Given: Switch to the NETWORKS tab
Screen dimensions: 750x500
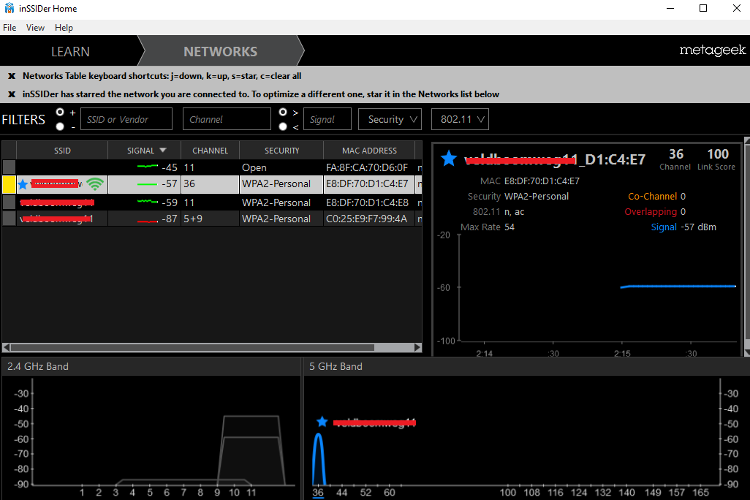Looking at the screenshot, I should tap(221, 51).
